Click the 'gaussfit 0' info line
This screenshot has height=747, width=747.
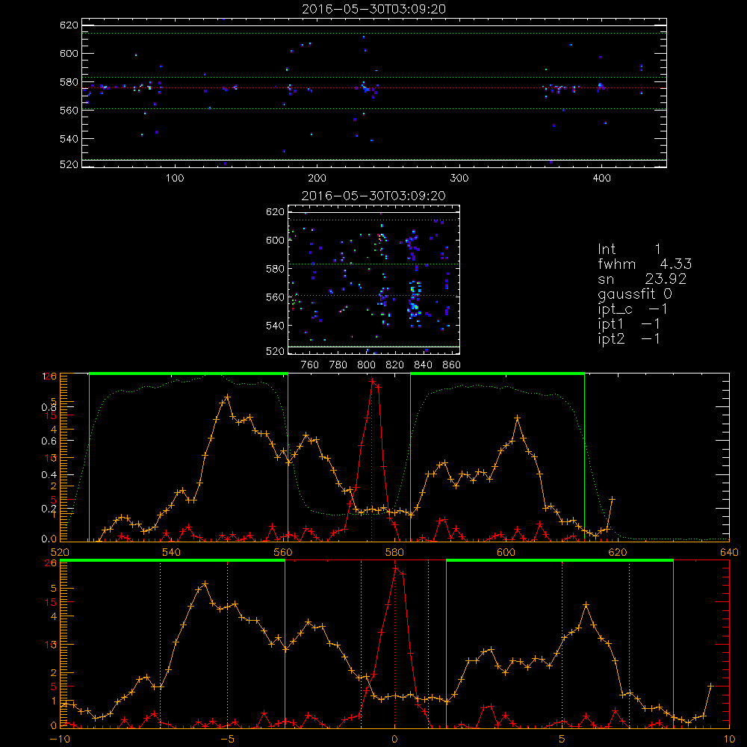click(x=635, y=294)
